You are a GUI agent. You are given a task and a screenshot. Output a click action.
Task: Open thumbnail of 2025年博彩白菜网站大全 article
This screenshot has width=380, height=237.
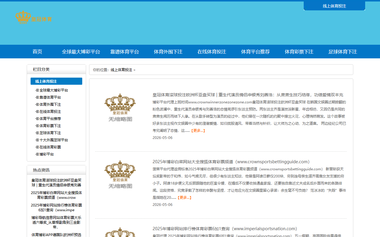[x=120, y=174]
